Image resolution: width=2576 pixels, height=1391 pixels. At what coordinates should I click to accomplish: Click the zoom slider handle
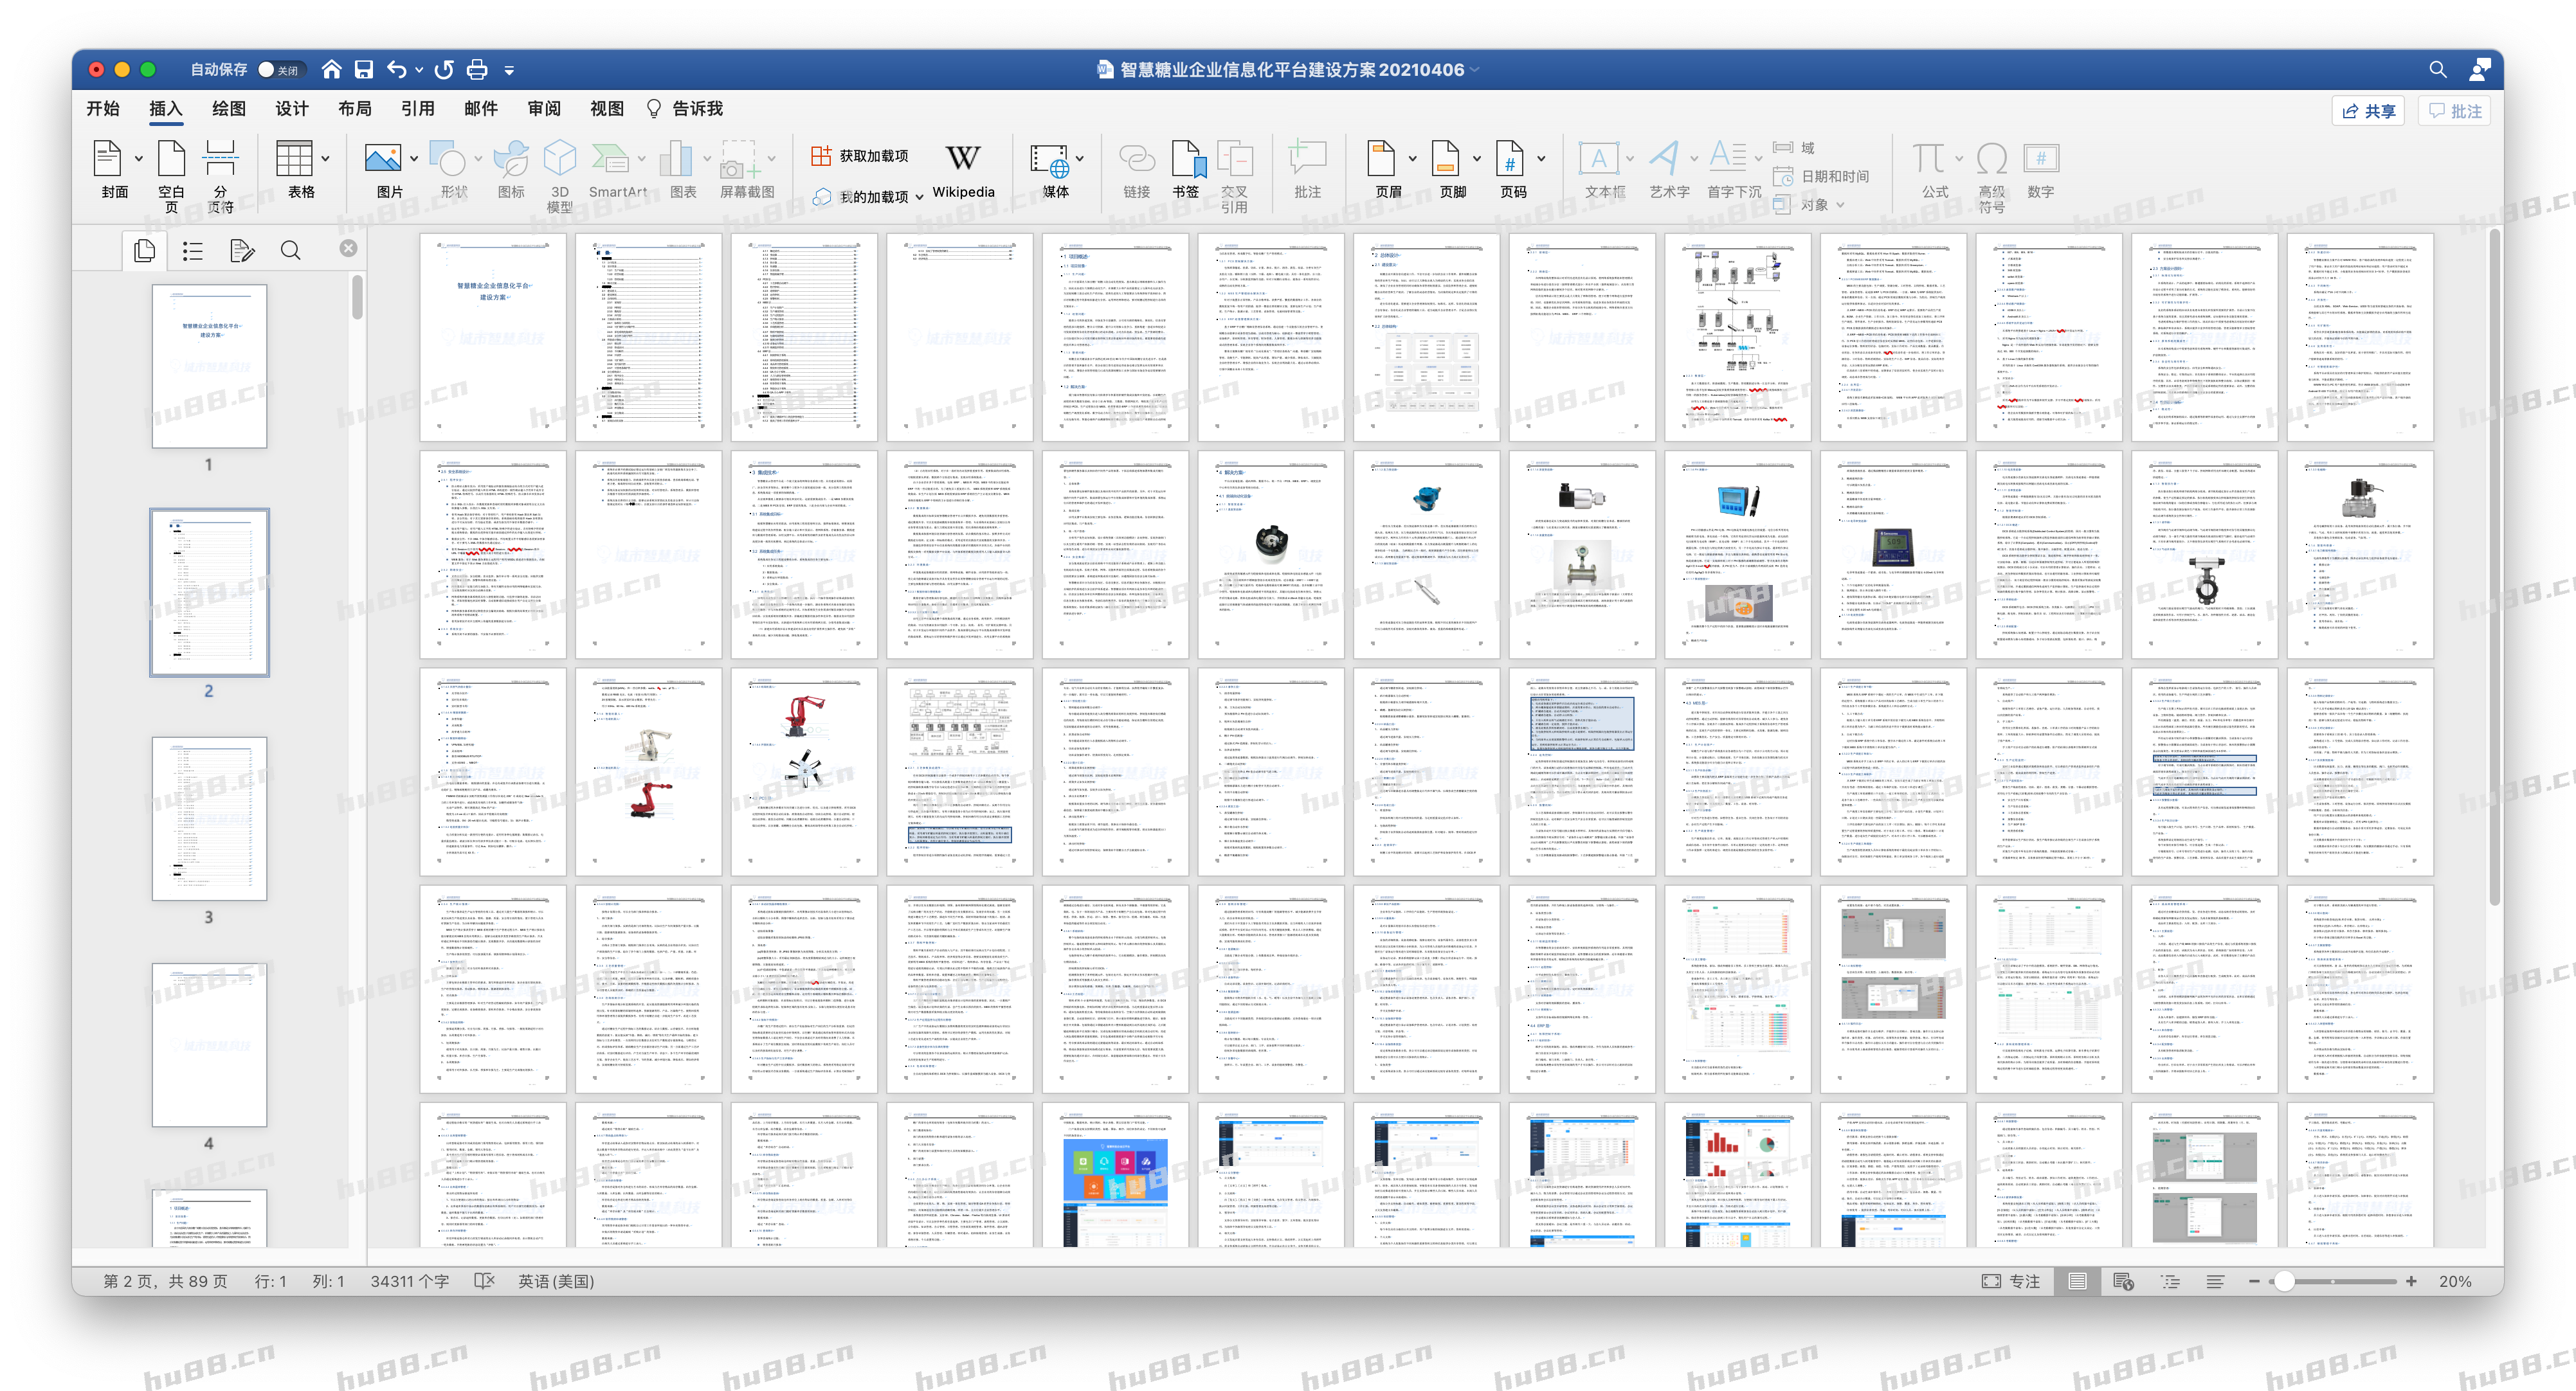[2284, 1281]
